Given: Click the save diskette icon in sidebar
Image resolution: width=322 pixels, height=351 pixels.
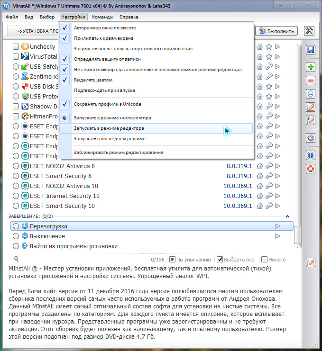Looking at the screenshot, I should (311, 50).
